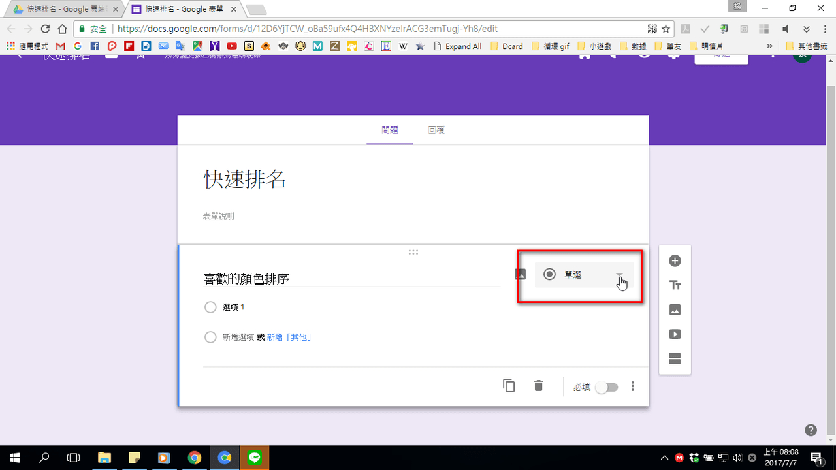Add an image from the side toolbar
Image resolution: width=836 pixels, height=470 pixels.
pos(675,310)
